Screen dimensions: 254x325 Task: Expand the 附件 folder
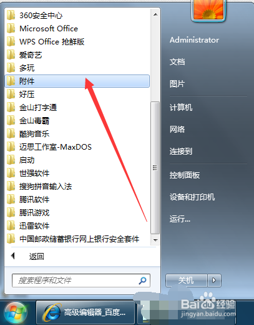77,81
